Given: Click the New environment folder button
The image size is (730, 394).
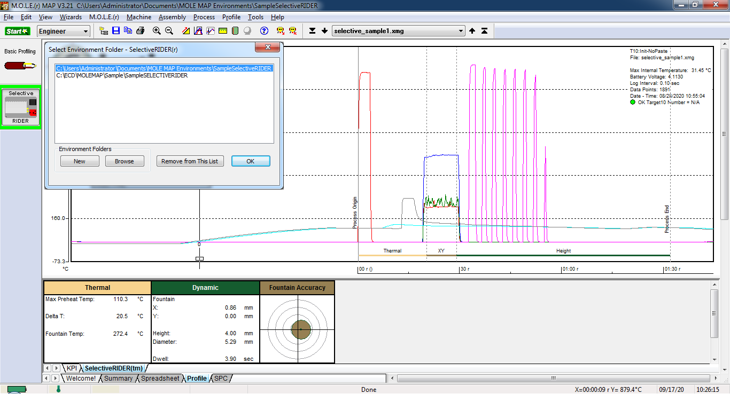Looking at the screenshot, I should pyautogui.click(x=80, y=161).
